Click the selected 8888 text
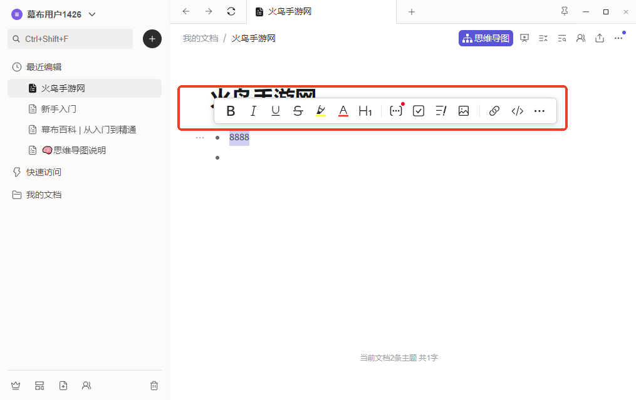The height and width of the screenshot is (400, 636). [239, 137]
